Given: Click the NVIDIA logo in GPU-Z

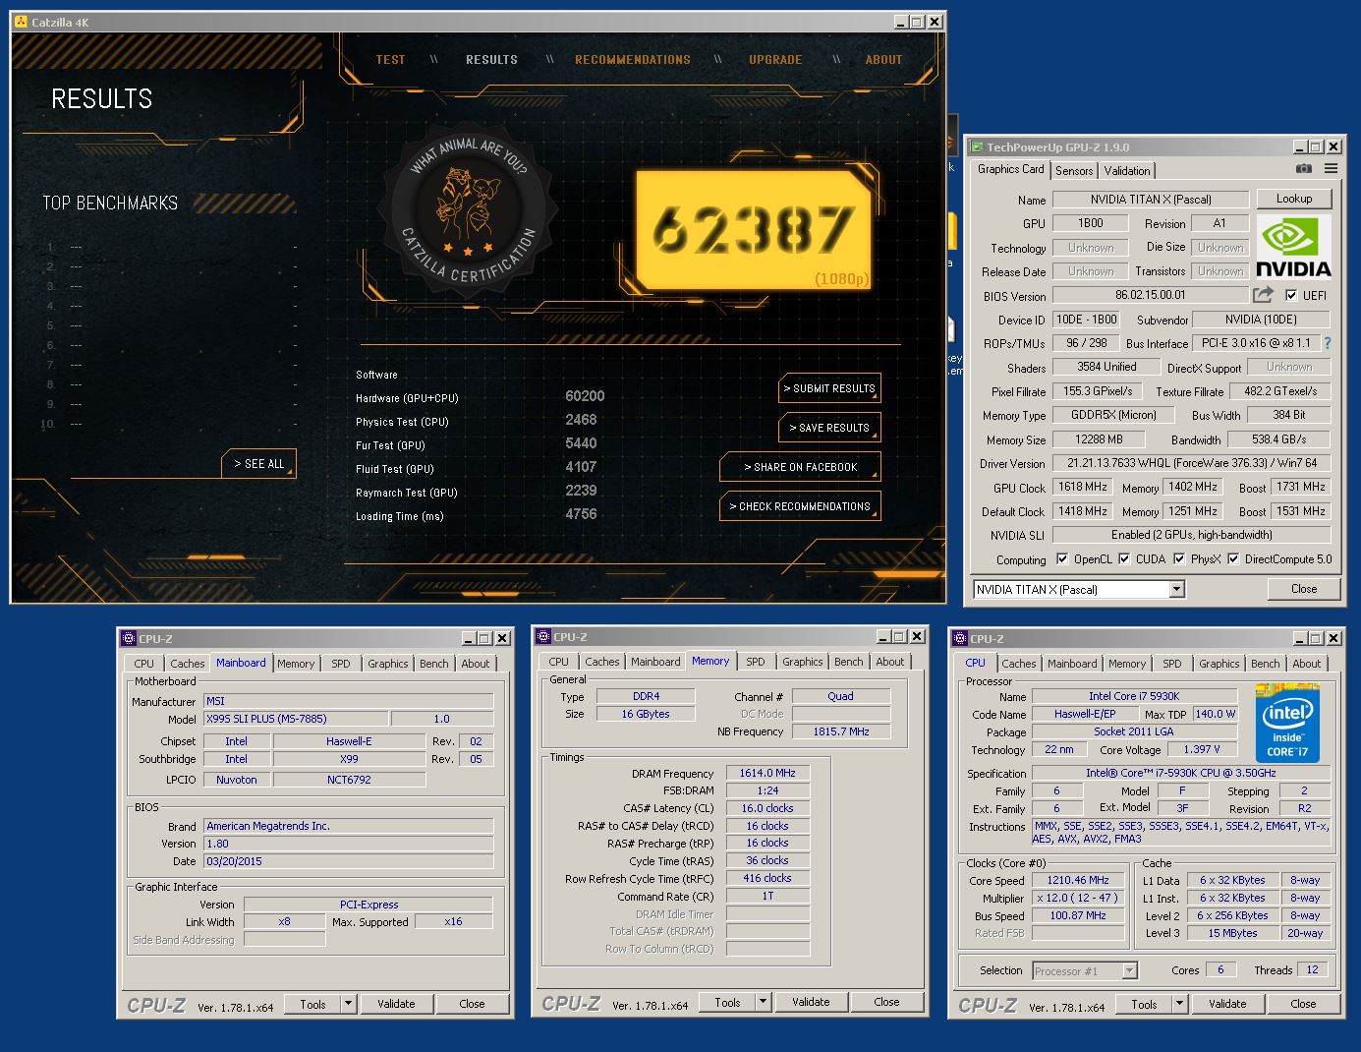Looking at the screenshot, I should pos(1293,246).
